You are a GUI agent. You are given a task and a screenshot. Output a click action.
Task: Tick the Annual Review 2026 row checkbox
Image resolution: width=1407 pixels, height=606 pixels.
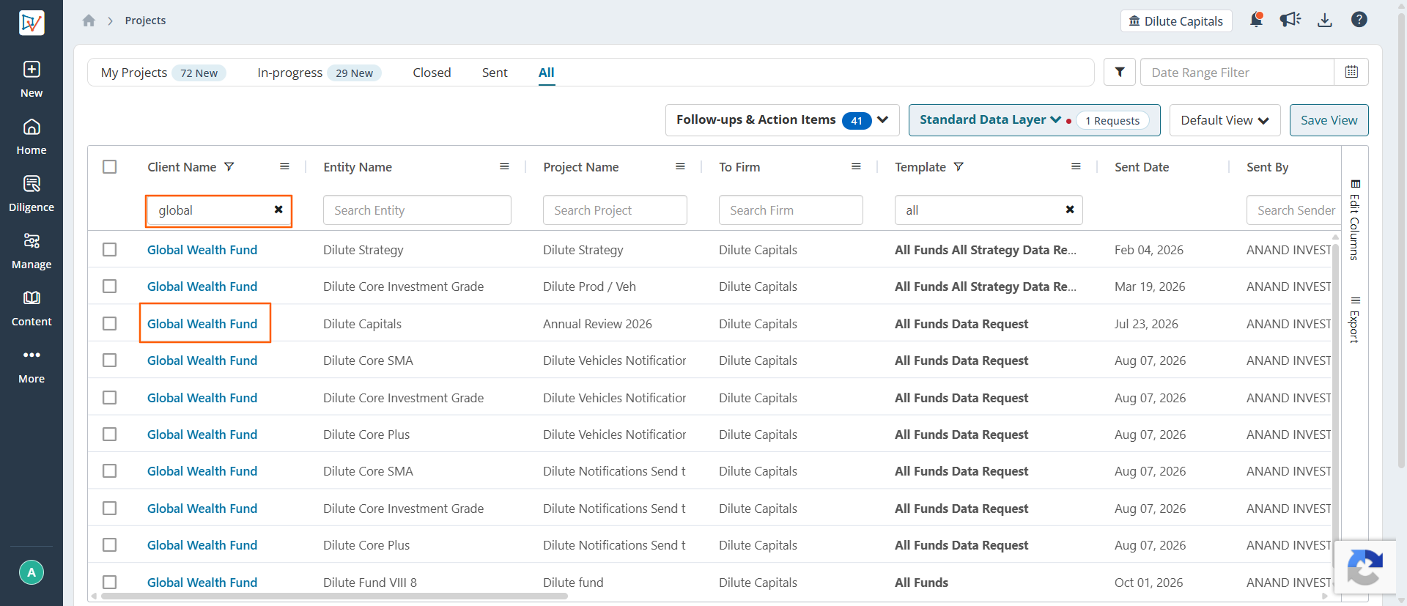110,324
